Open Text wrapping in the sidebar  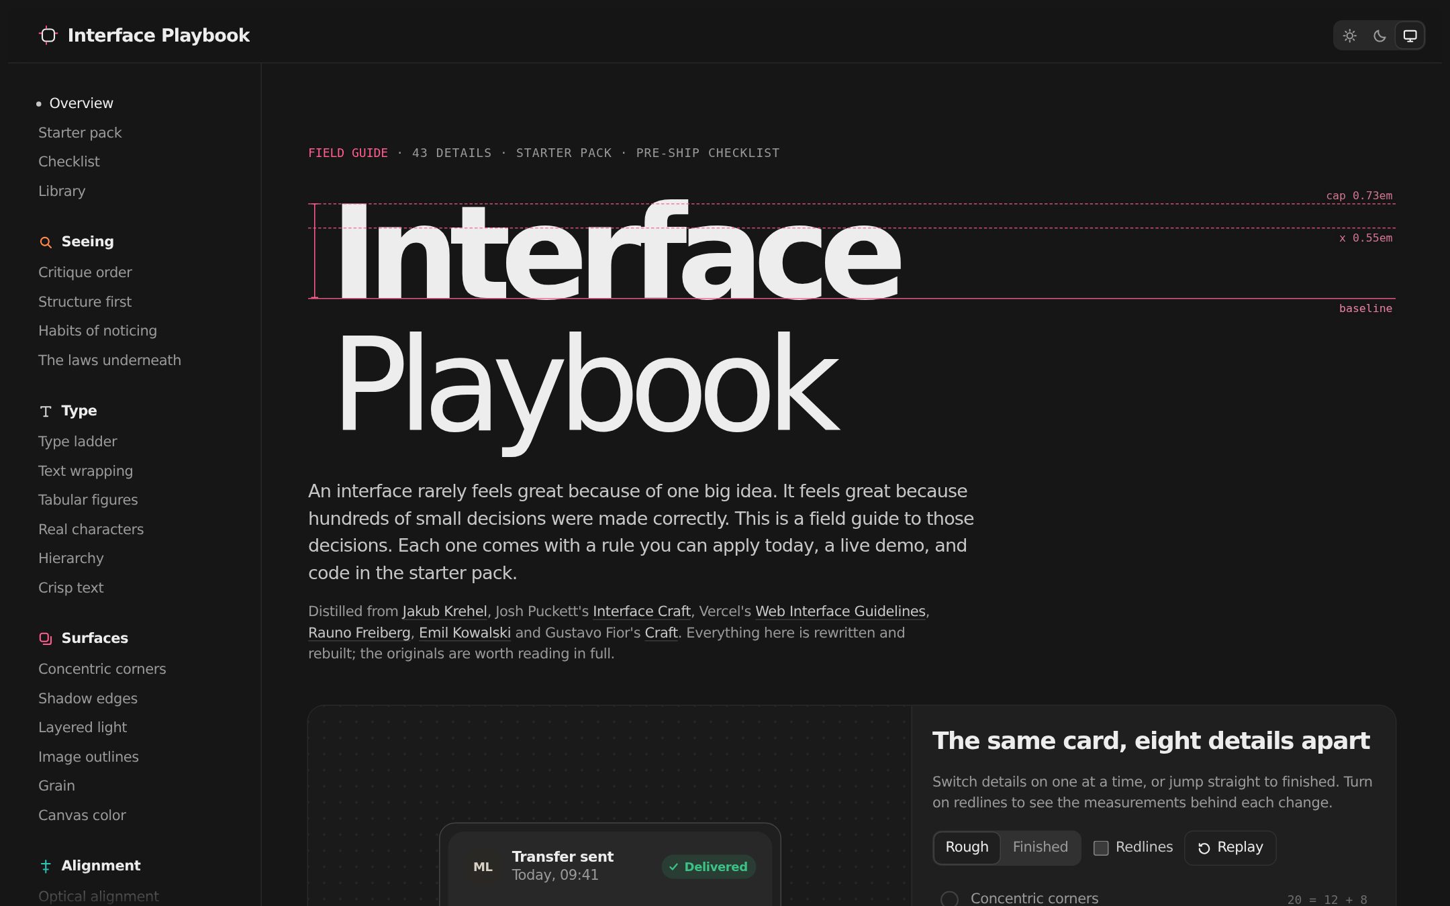click(x=85, y=471)
